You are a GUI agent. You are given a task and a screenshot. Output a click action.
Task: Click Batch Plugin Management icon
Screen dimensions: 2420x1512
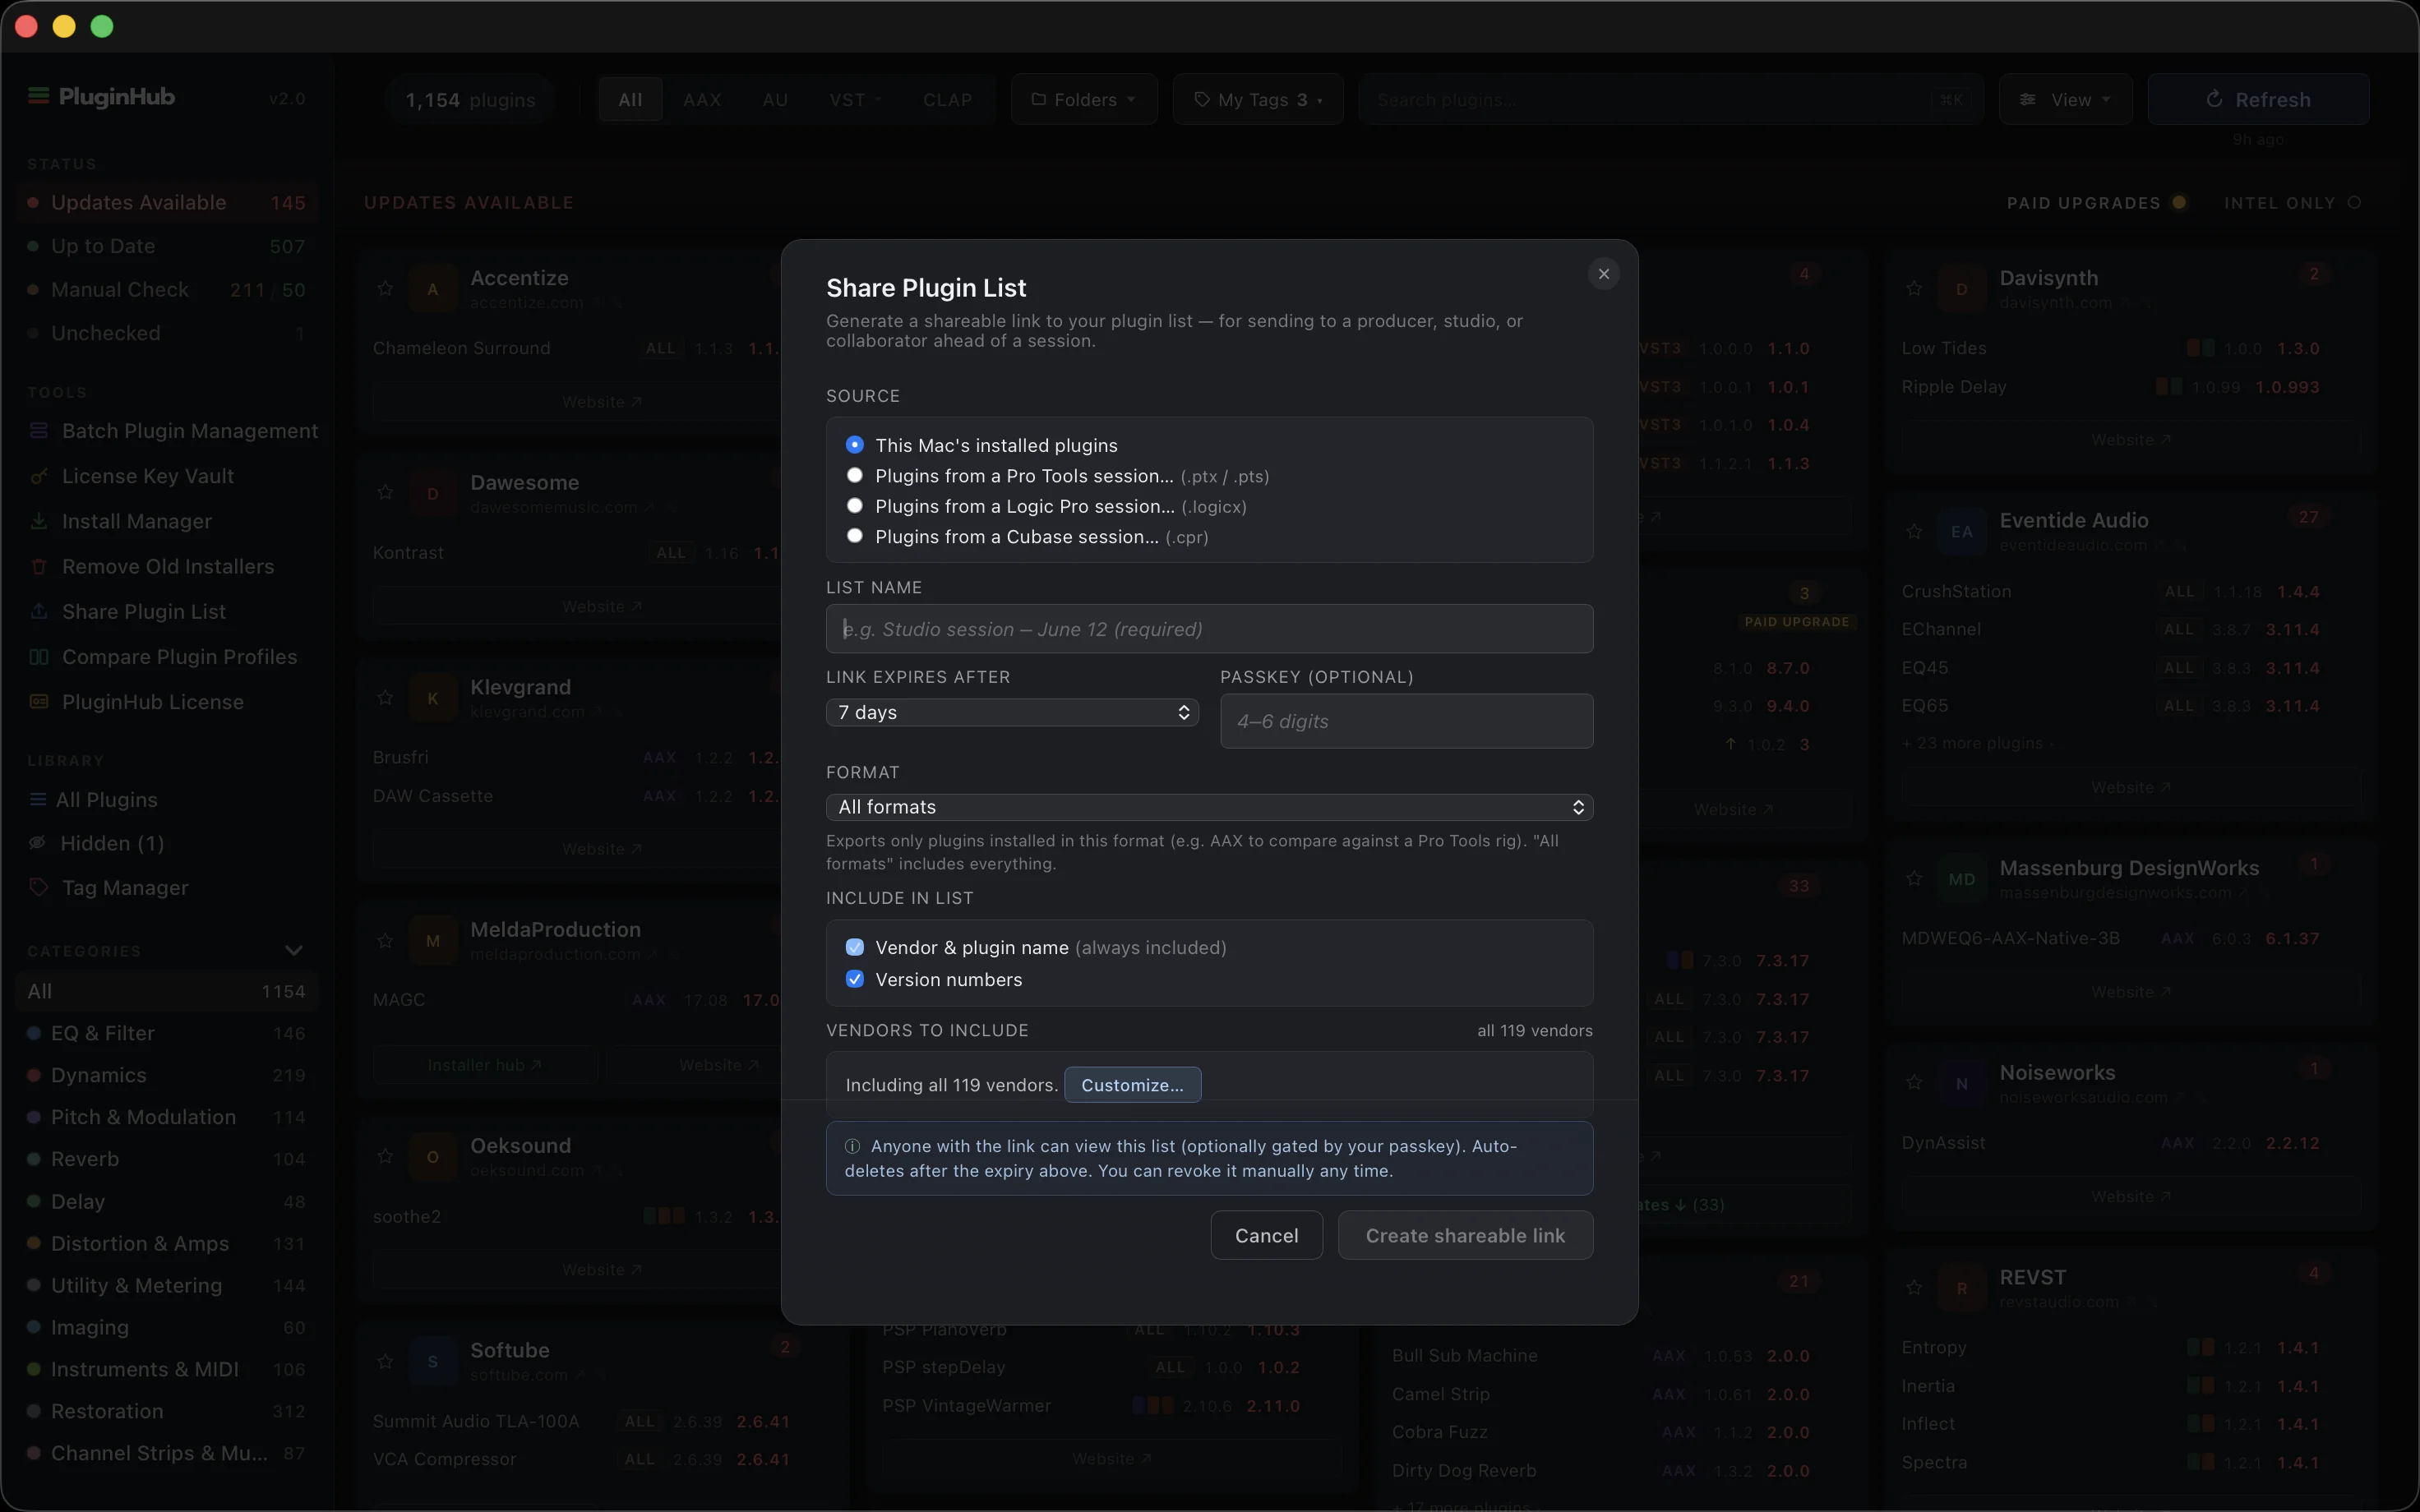pos(39,431)
